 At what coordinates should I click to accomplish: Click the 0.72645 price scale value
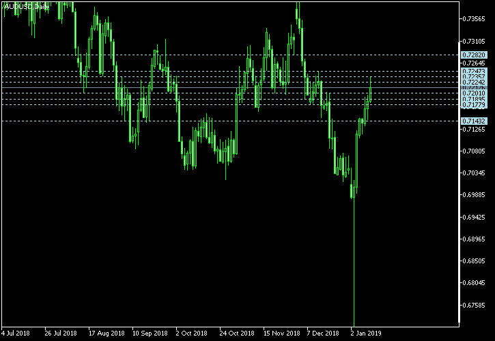click(474, 63)
